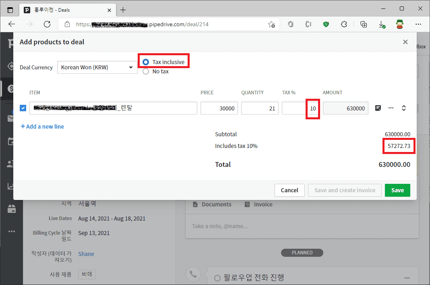Open the Contacts sidebar icon
The width and height of the screenshot is (430, 285).
tap(10, 164)
